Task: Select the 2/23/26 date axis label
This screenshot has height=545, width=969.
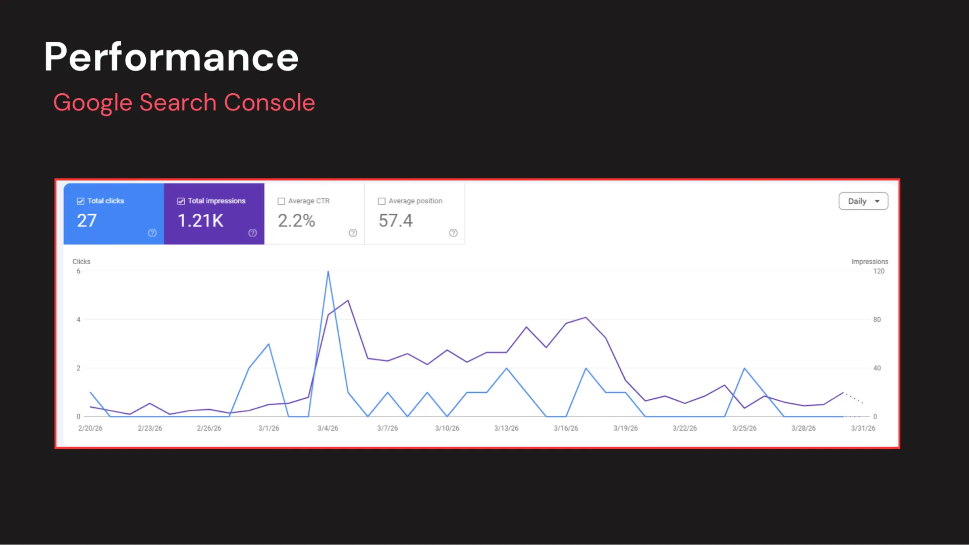Action: pos(150,429)
